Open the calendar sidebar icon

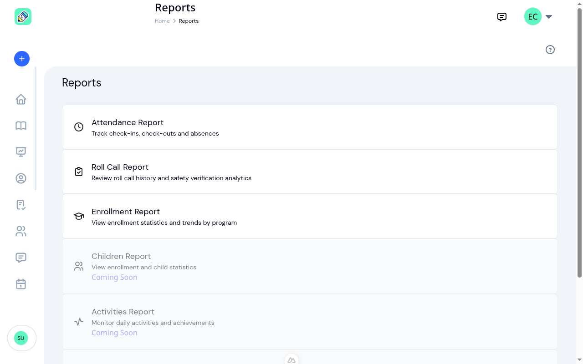[21, 284]
